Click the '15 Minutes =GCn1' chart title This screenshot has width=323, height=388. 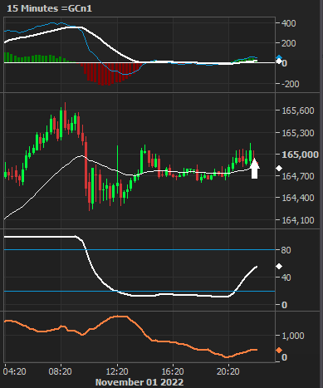[x=49, y=8]
